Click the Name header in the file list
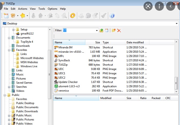 click(69, 42)
